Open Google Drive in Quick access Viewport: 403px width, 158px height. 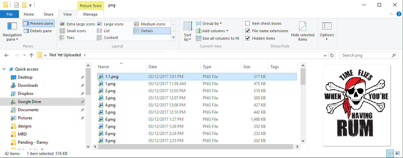coord(29,102)
